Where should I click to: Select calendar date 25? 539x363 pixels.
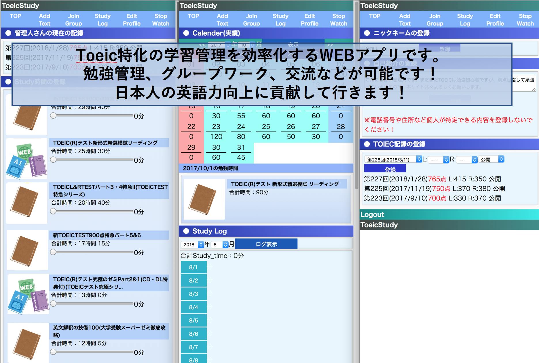coord(266,126)
